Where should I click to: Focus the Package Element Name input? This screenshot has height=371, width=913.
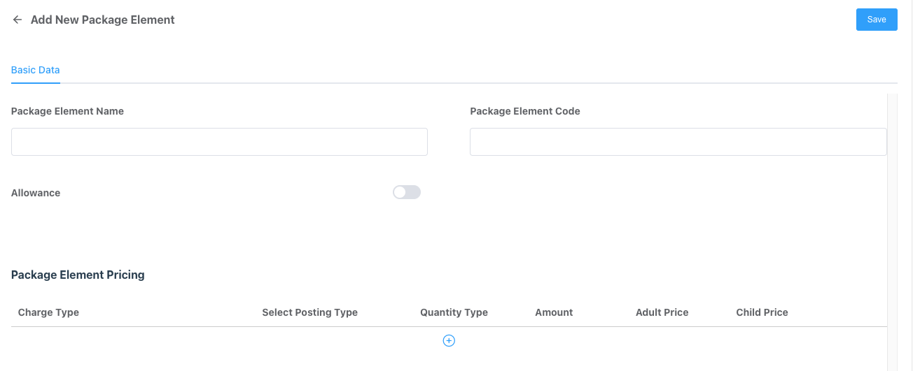(219, 142)
